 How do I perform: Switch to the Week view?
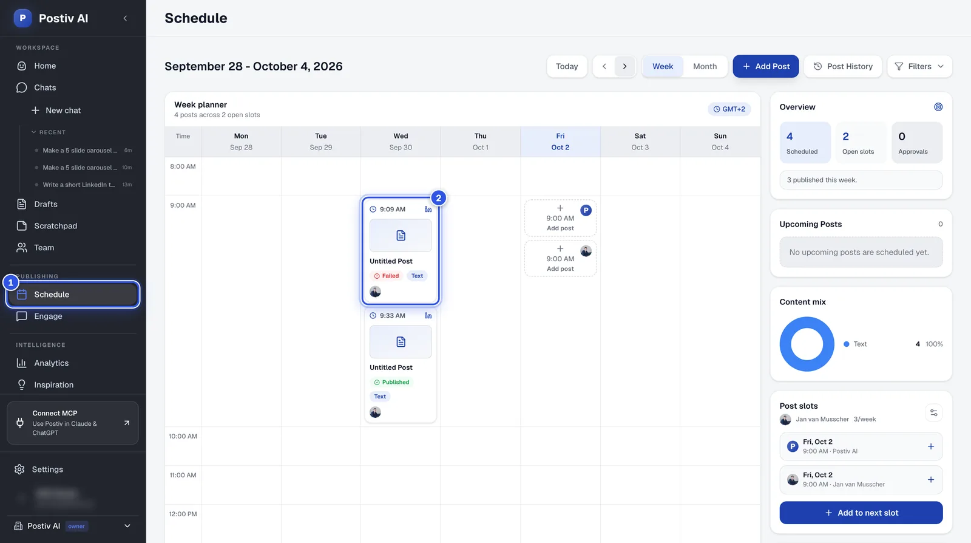click(663, 66)
